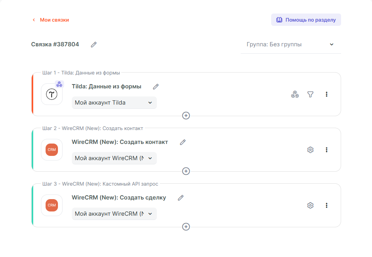This screenshot has width=372, height=257.
Task: Click the filter funnel icon in Step 1
Action: (310, 94)
